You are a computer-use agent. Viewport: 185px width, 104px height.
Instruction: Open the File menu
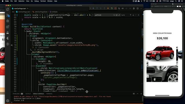pos(12,1)
